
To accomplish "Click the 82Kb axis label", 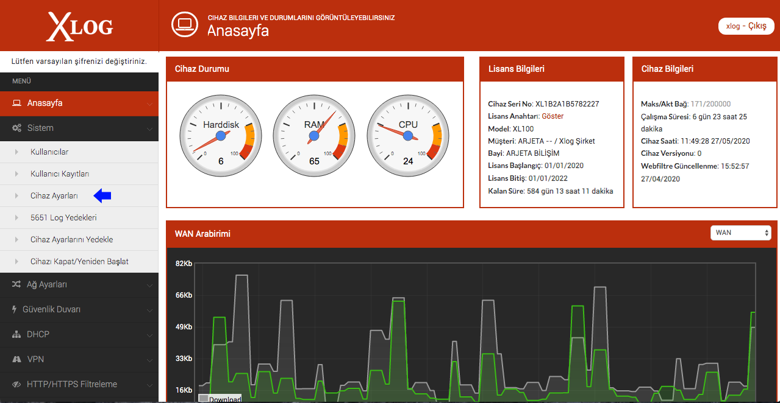I will (184, 264).
